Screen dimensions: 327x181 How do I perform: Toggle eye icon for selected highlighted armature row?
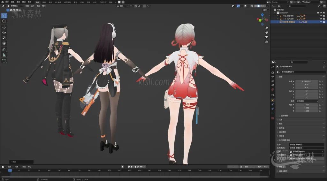tap(321, 22)
